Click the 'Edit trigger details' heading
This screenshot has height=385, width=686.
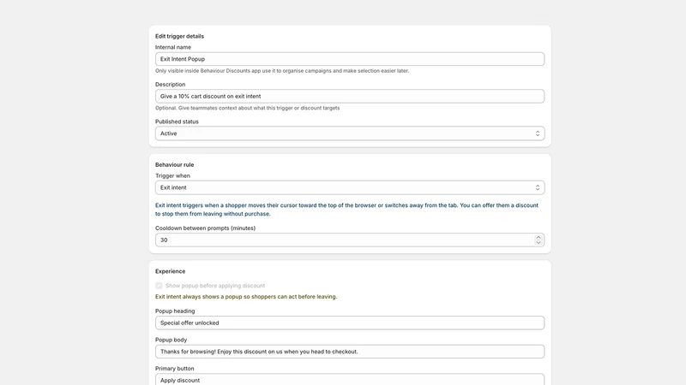coord(179,36)
